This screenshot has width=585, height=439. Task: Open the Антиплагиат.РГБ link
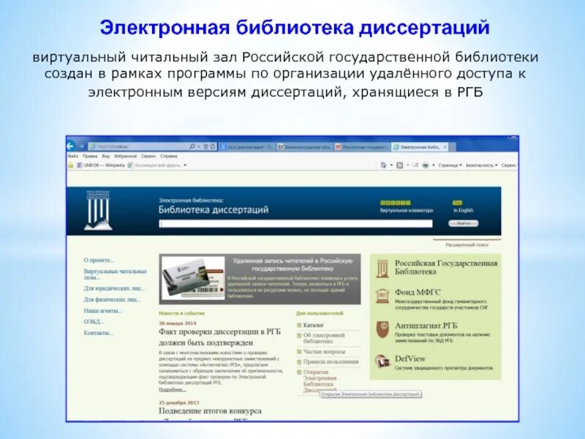pos(426,326)
